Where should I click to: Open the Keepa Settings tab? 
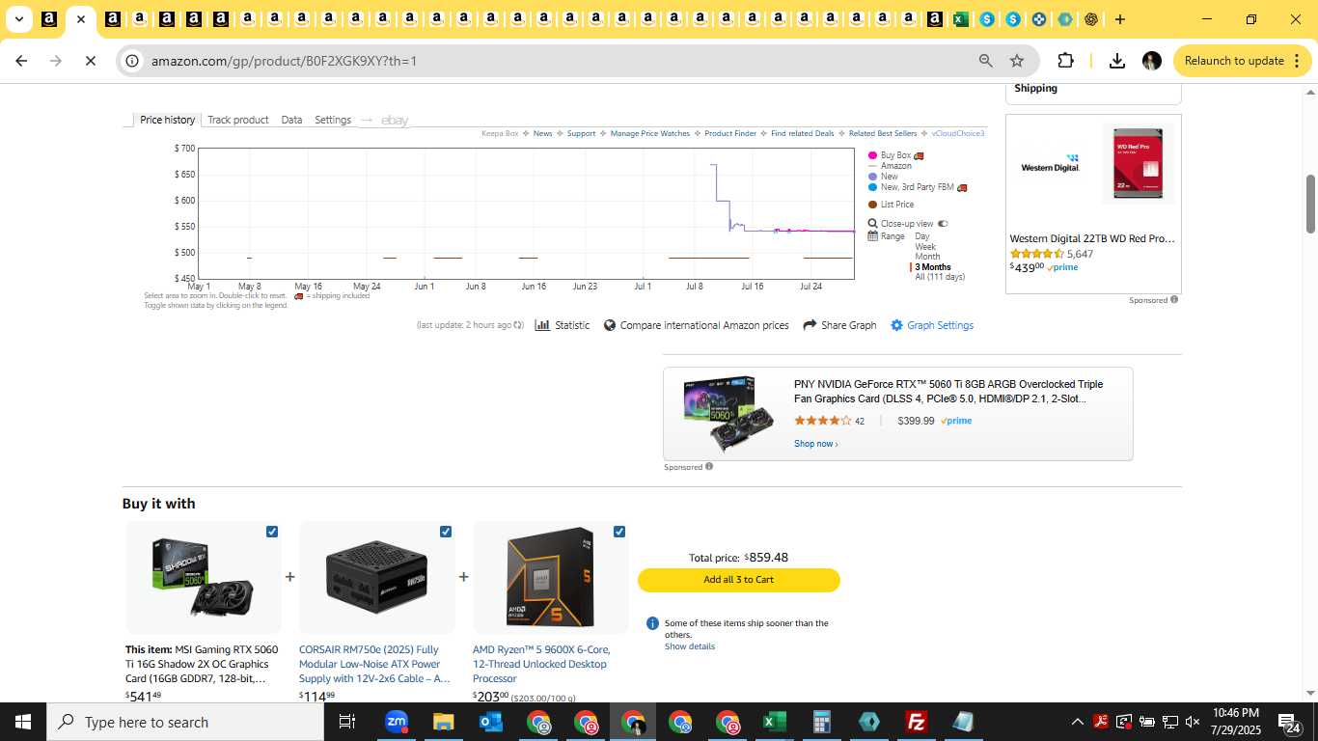pos(333,120)
